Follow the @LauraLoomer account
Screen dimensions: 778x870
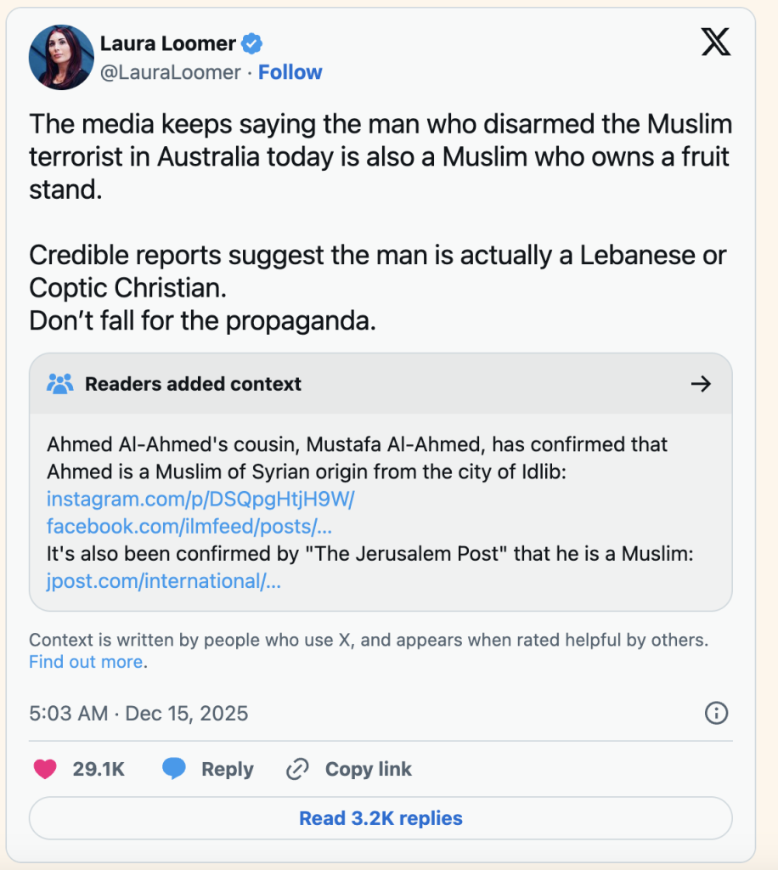pos(290,72)
